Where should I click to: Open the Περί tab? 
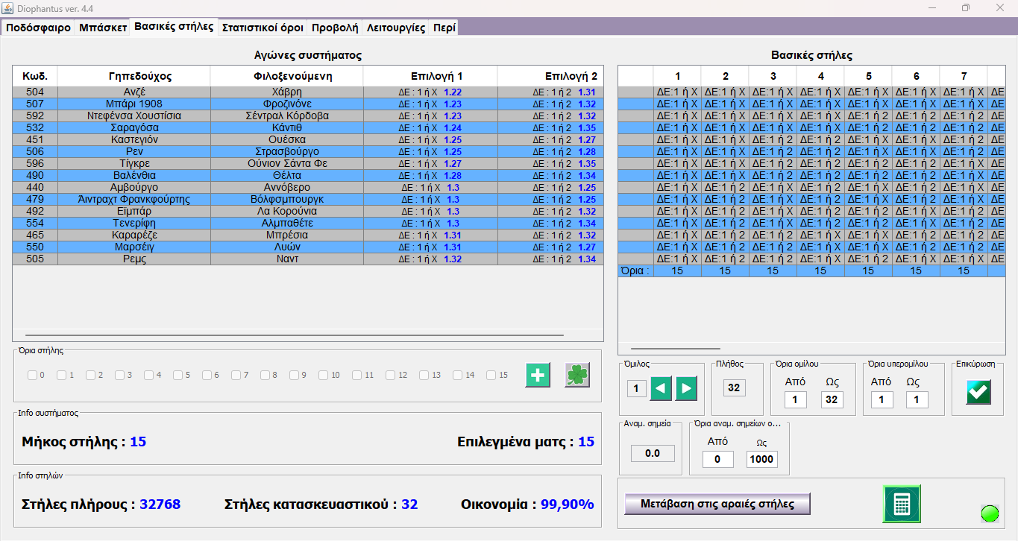point(444,28)
